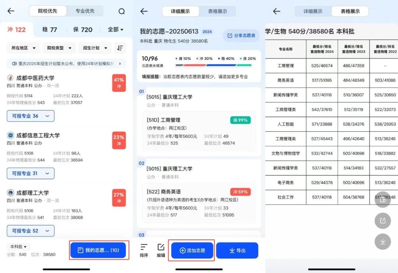This screenshot has height=273, width=398.
Task: Select 表格展示 on the table screen
Action: [350, 11]
